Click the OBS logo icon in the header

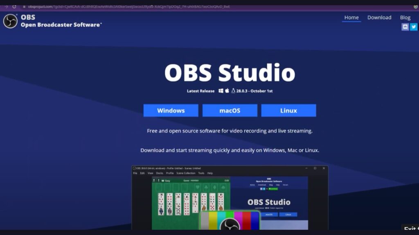coord(10,21)
